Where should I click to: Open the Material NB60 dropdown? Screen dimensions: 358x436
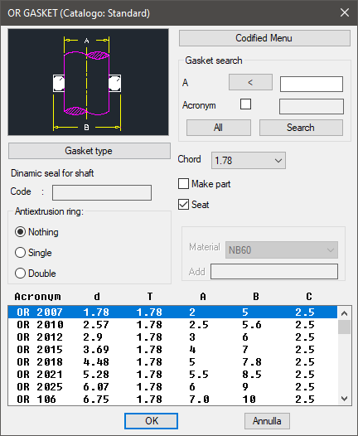pos(282,250)
